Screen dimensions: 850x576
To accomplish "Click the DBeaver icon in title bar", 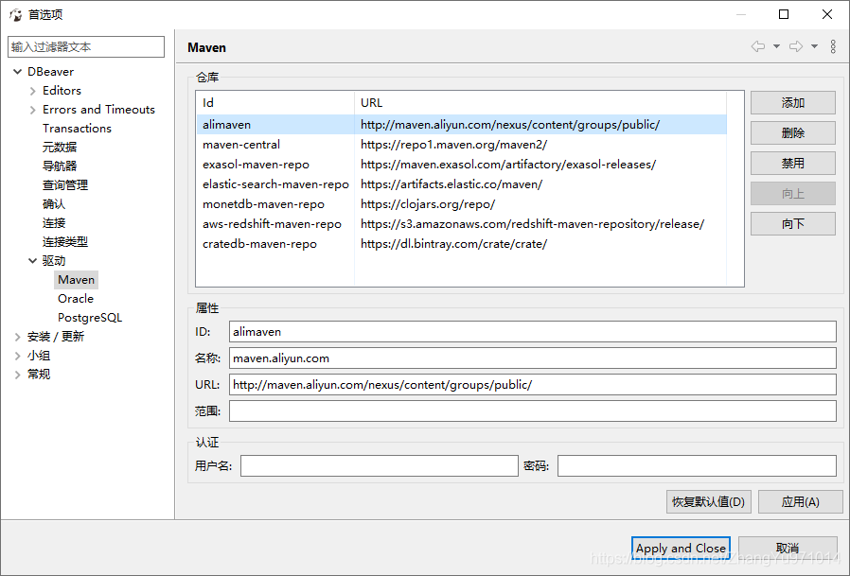I will [15, 15].
